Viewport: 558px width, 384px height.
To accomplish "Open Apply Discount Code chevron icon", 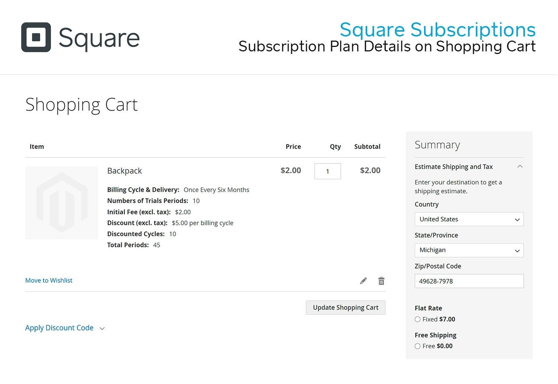I will pos(102,328).
